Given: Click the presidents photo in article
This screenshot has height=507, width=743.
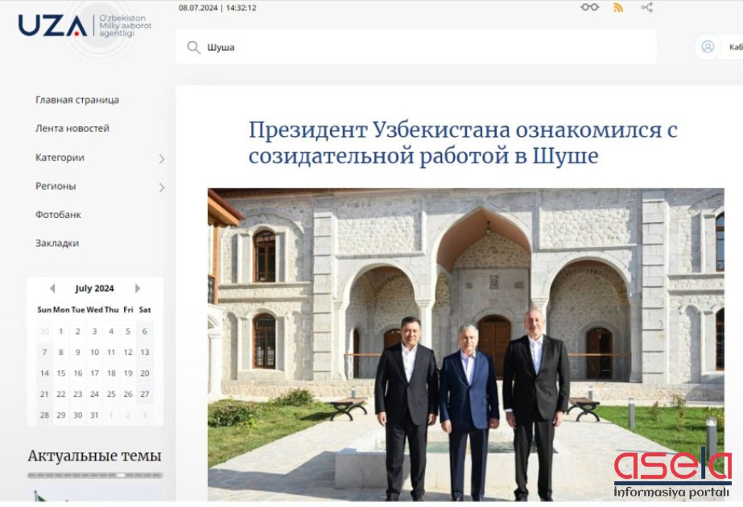Looking at the screenshot, I should pos(465,344).
